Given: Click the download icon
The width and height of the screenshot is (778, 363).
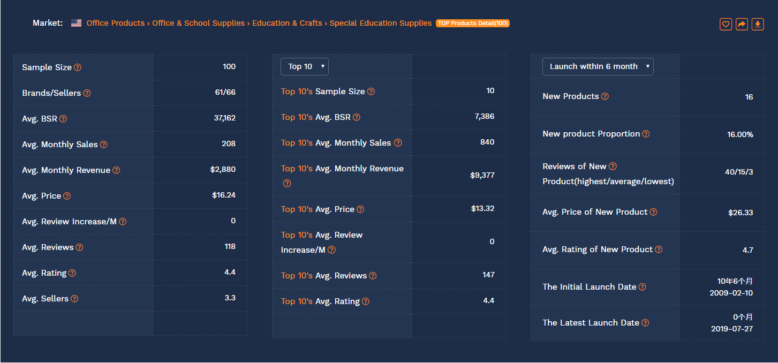Looking at the screenshot, I should tap(758, 24).
